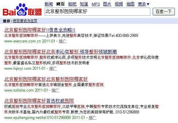
Task: Click snippet text 最富盛名私立整形机构
Action: (32, 63)
